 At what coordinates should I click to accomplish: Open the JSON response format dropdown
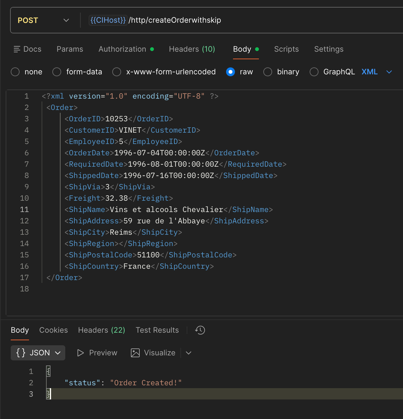pyautogui.click(x=57, y=353)
